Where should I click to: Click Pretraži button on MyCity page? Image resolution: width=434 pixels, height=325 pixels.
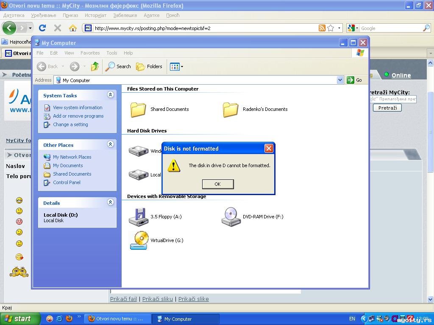point(387,108)
